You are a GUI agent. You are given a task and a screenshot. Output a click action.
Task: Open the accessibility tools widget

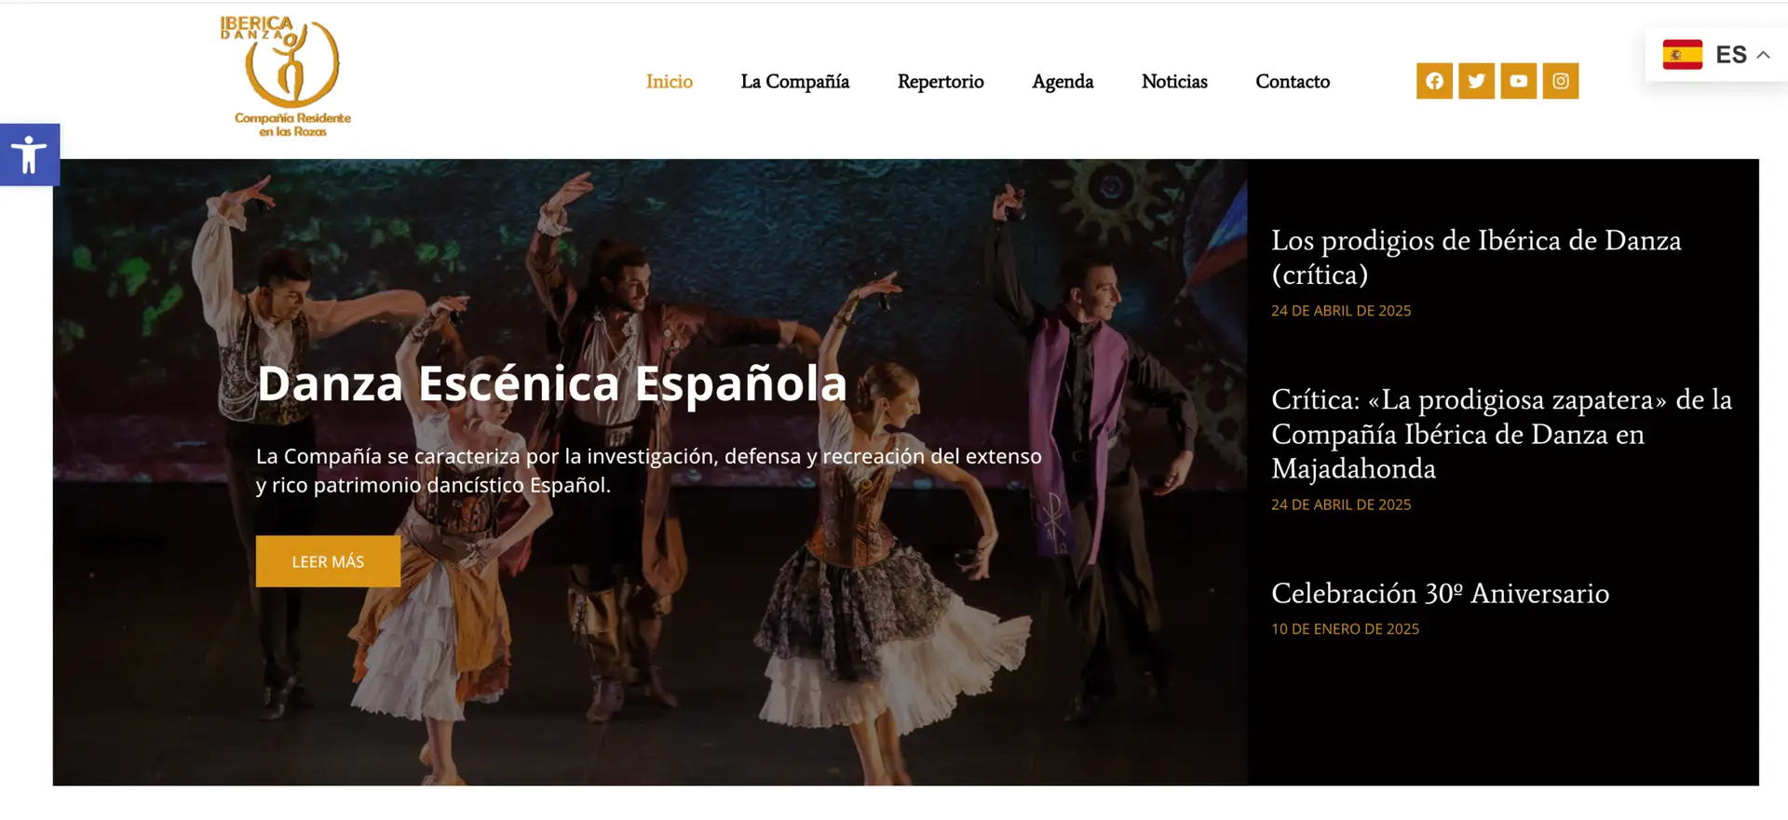[29, 155]
